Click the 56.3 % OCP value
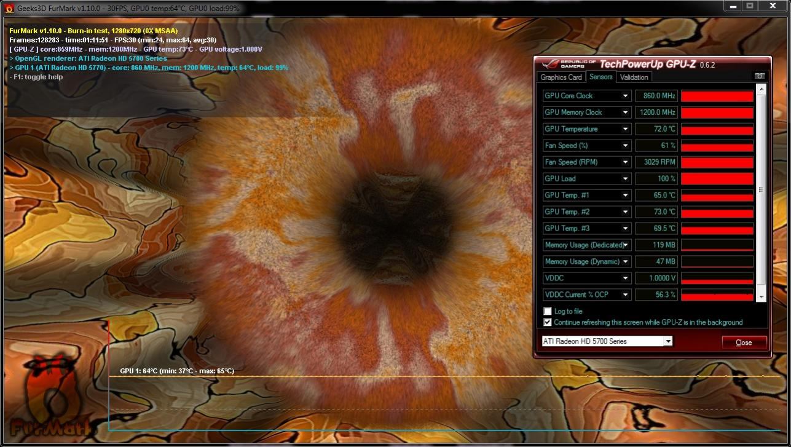791x447 pixels. click(656, 295)
